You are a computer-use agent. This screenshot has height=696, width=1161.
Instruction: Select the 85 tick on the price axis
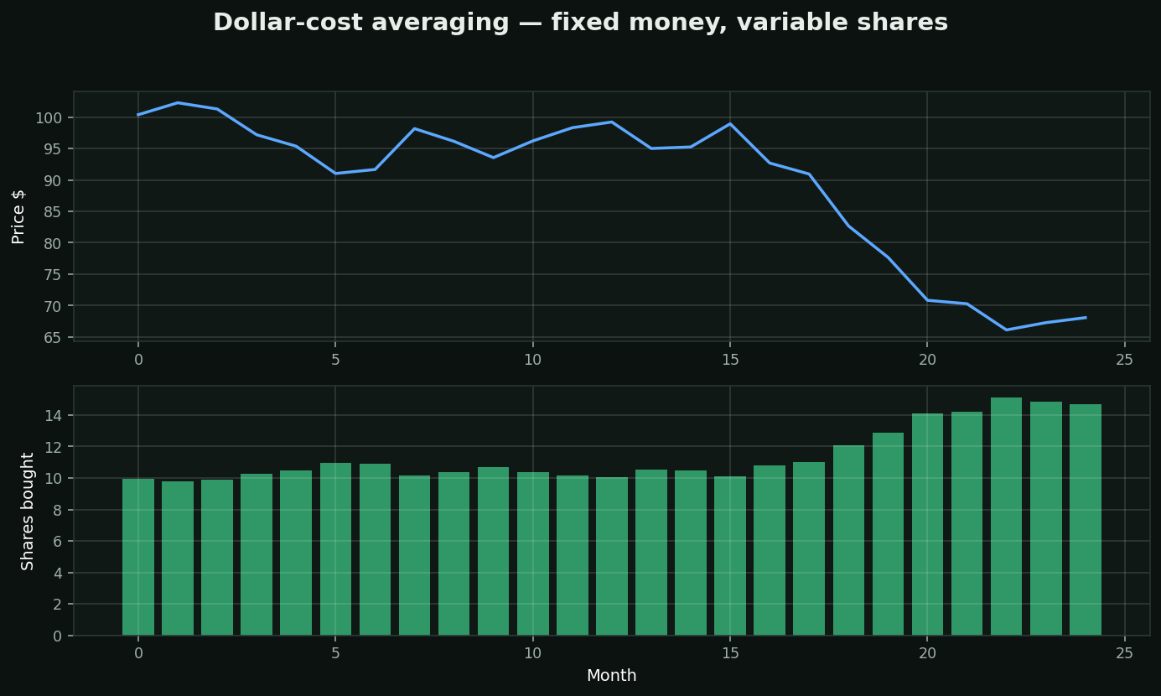tap(54, 211)
